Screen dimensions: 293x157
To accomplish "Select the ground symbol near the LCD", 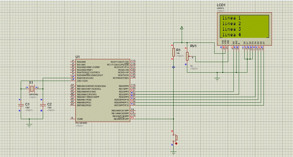I will 217,79.
